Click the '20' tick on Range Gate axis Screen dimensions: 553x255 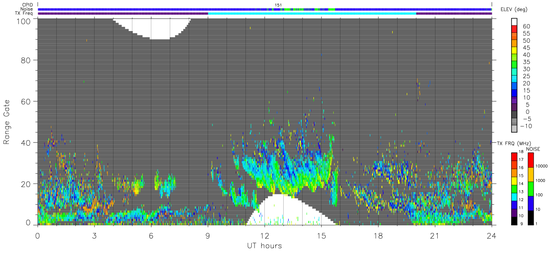click(x=27, y=184)
